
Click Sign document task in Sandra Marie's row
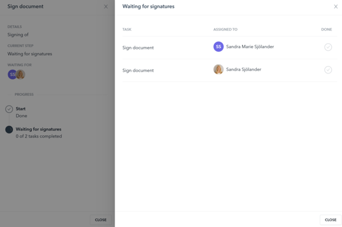(x=138, y=48)
